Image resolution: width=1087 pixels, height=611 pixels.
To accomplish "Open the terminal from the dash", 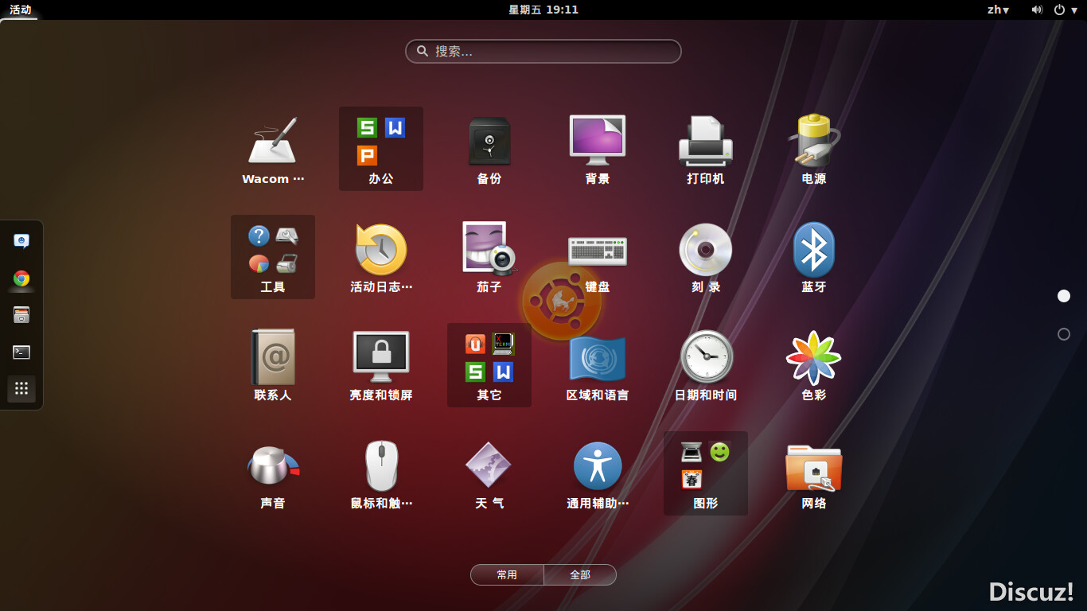I will [21, 352].
